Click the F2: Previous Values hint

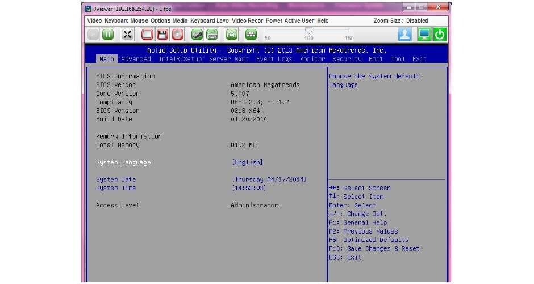[364, 231]
